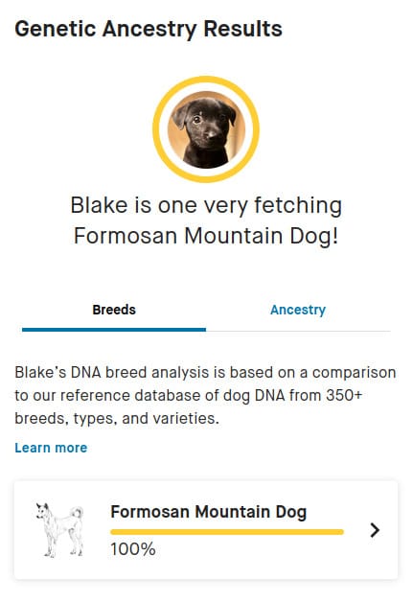The image size is (413, 602).
Task: Select the Breeds tab
Action: click(x=114, y=310)
